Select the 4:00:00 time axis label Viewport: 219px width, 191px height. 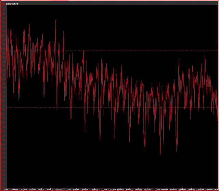[41, 190]
